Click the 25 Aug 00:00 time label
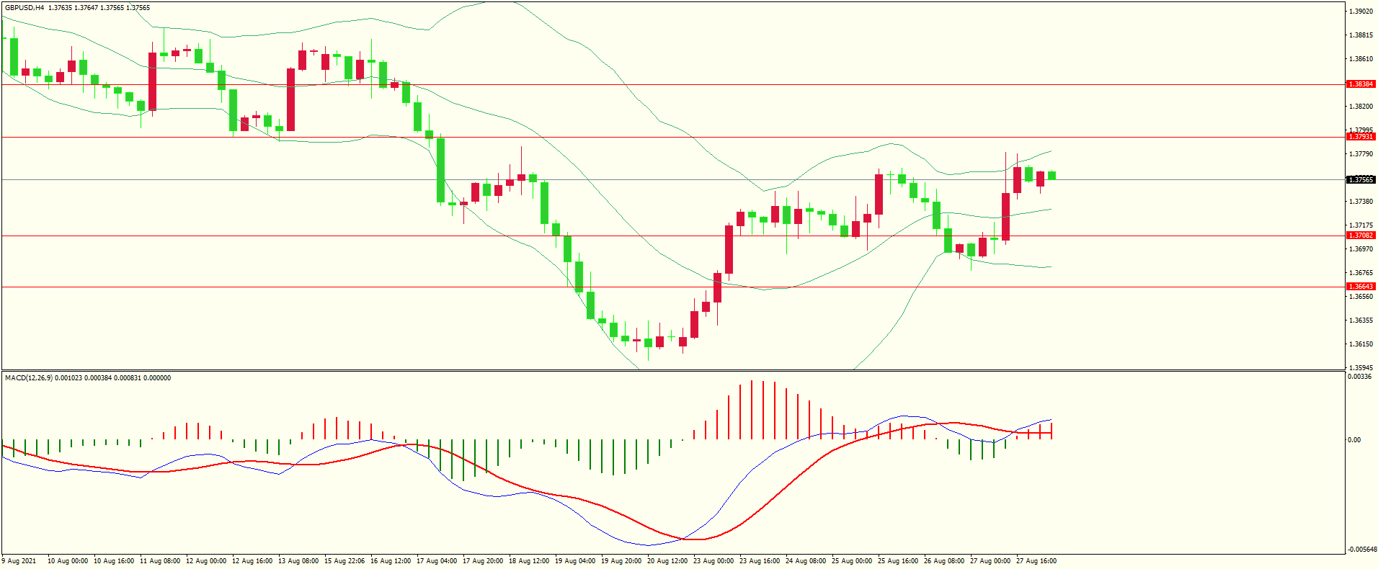Image resolution: width=1378 pixels, height=569 pixels. [x=852, y=561]
